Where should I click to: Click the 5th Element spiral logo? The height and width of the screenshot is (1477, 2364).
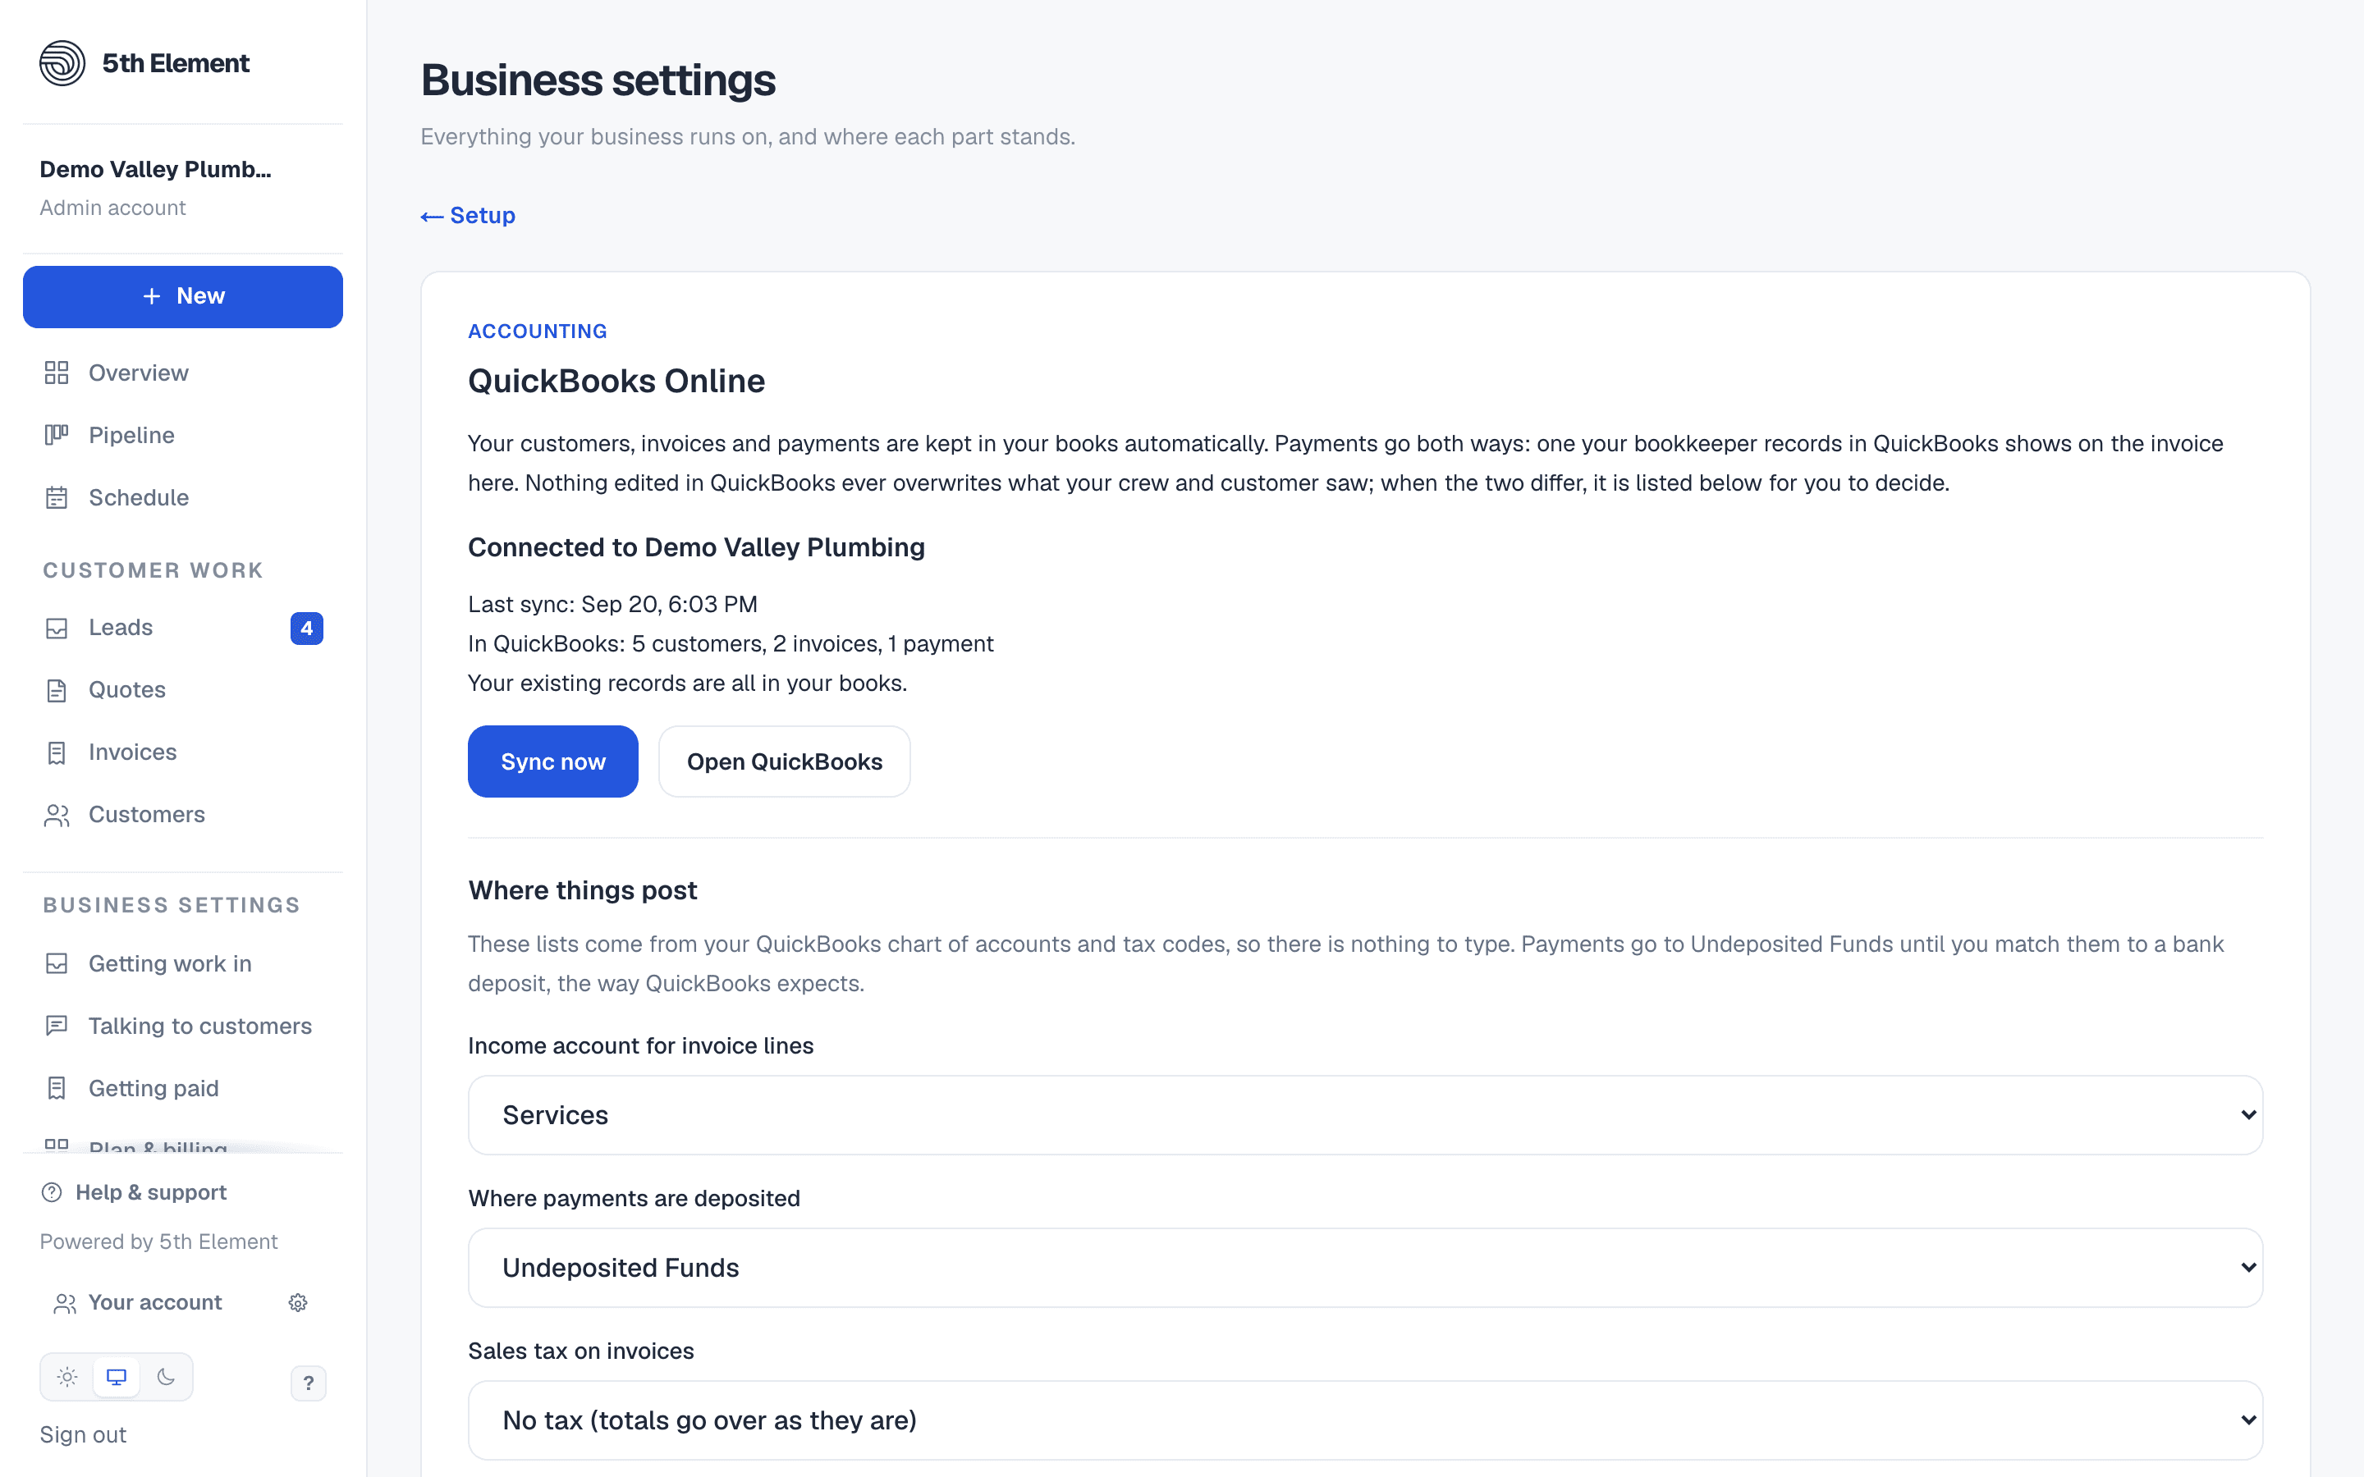tap(62, 63)
